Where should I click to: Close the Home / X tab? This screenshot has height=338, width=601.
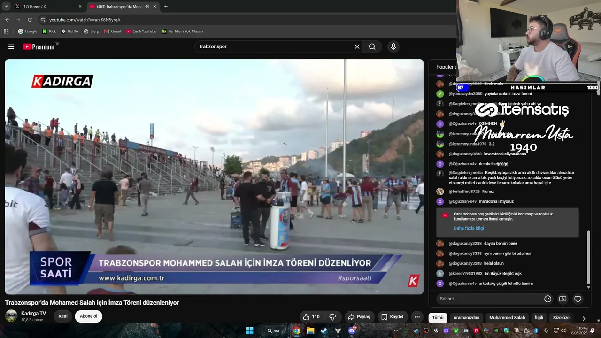tap(80, 7)
